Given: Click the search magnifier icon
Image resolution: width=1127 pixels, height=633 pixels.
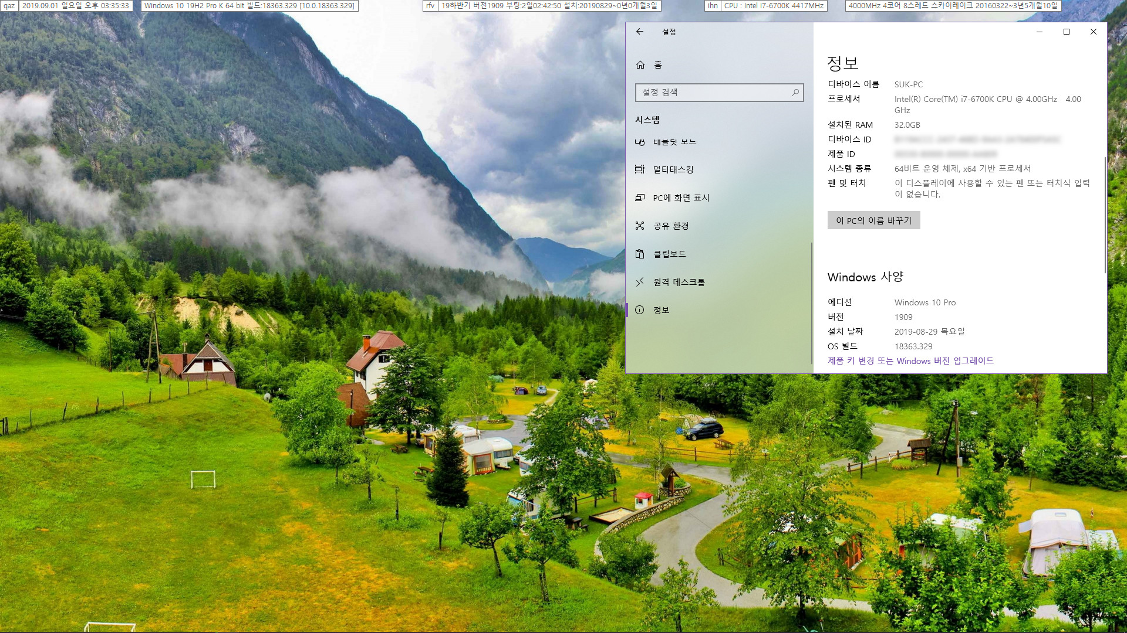Looking at the screenshot, I should (795, 92).
